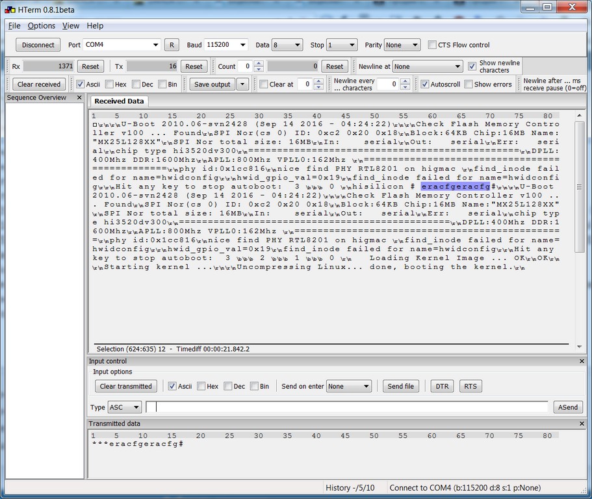Click the R refresh ports button
Viewport: 592px width, 499px height.
(172, 45)
